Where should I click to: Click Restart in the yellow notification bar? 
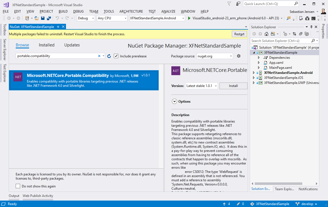(x=239, y=34)
